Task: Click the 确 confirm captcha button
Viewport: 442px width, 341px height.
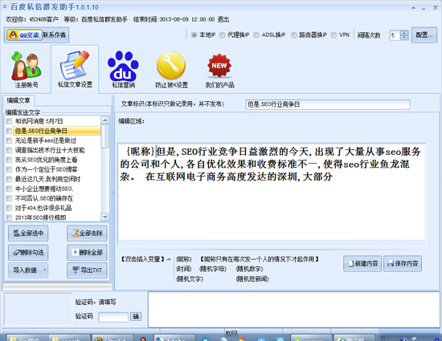Action: [136, 317]
